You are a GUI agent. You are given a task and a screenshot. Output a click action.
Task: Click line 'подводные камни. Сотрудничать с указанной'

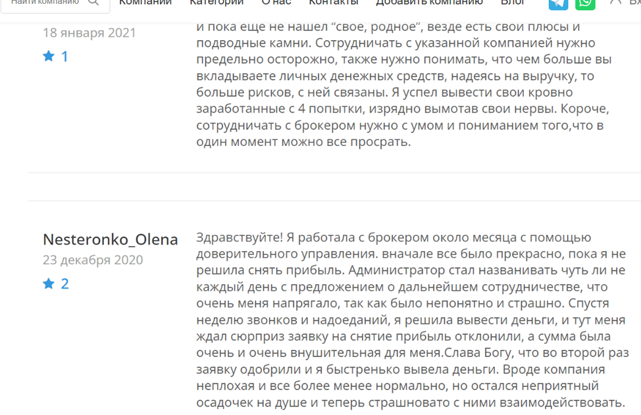[396, 43]
